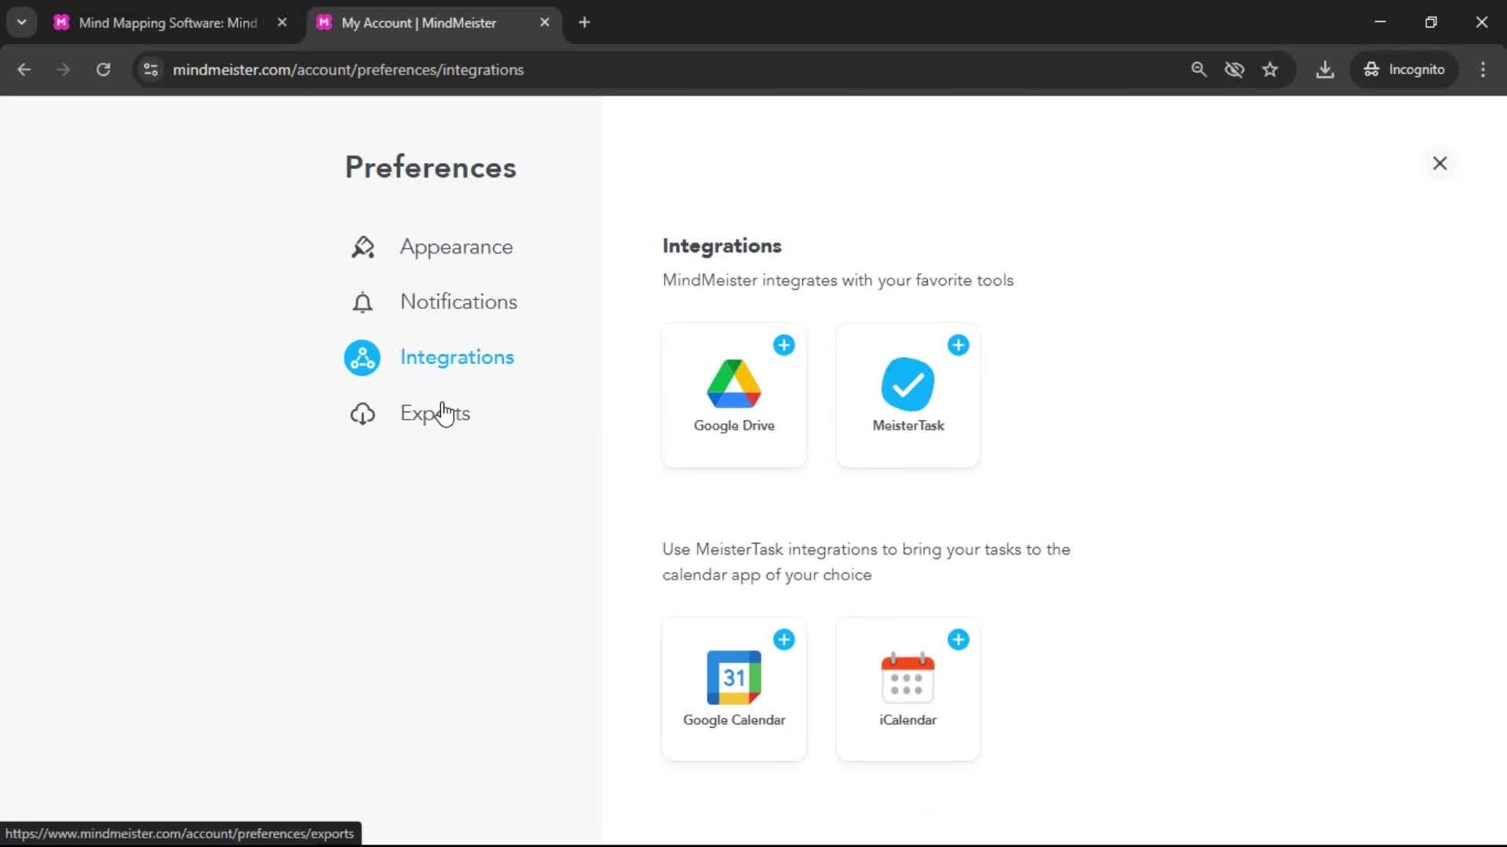Open Chrome three-dot menu
The width and height of the screenshot is (1507, 847).
point(1483,70)
